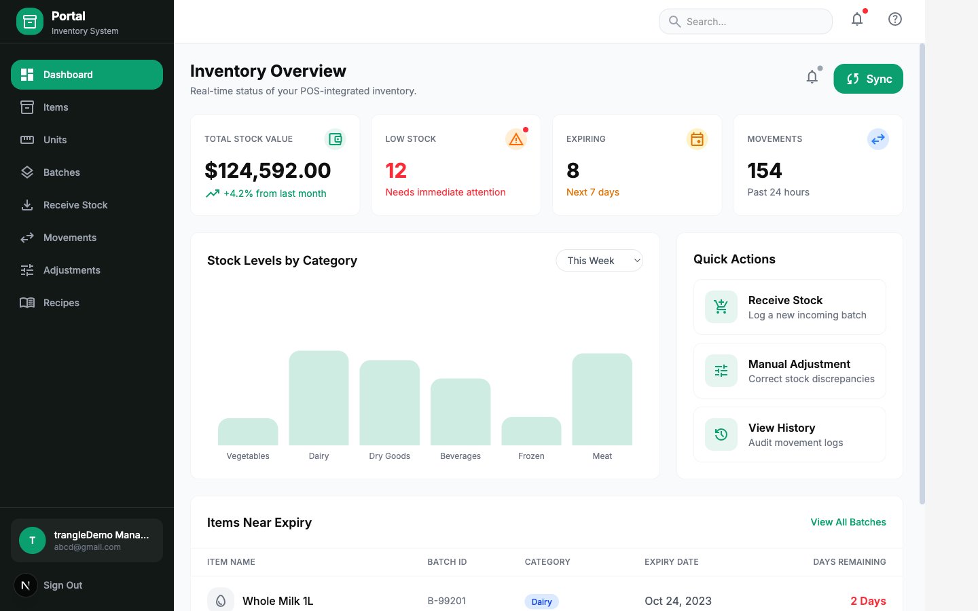This screenshot has width=978, height=611.
Task: Click the Expiring calendar icon
Action: [x=697, y=139]
